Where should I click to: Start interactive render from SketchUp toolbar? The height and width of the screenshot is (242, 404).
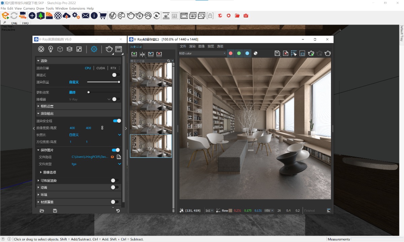tap(139, 16)
